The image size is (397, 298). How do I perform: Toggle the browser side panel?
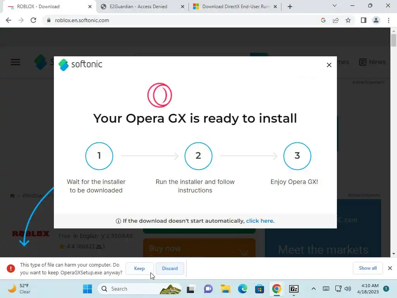point(364,20)
